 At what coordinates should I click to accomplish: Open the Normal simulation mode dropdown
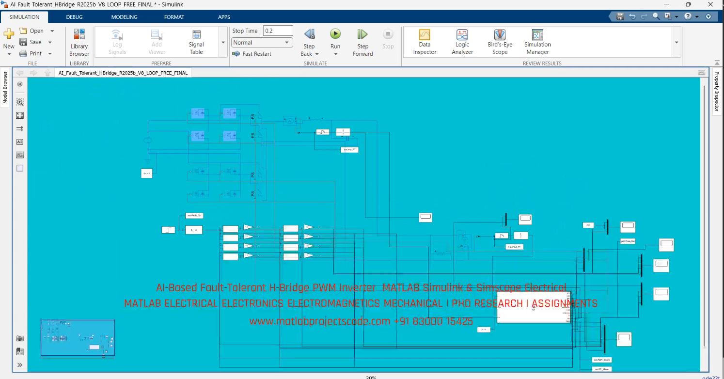262,42
